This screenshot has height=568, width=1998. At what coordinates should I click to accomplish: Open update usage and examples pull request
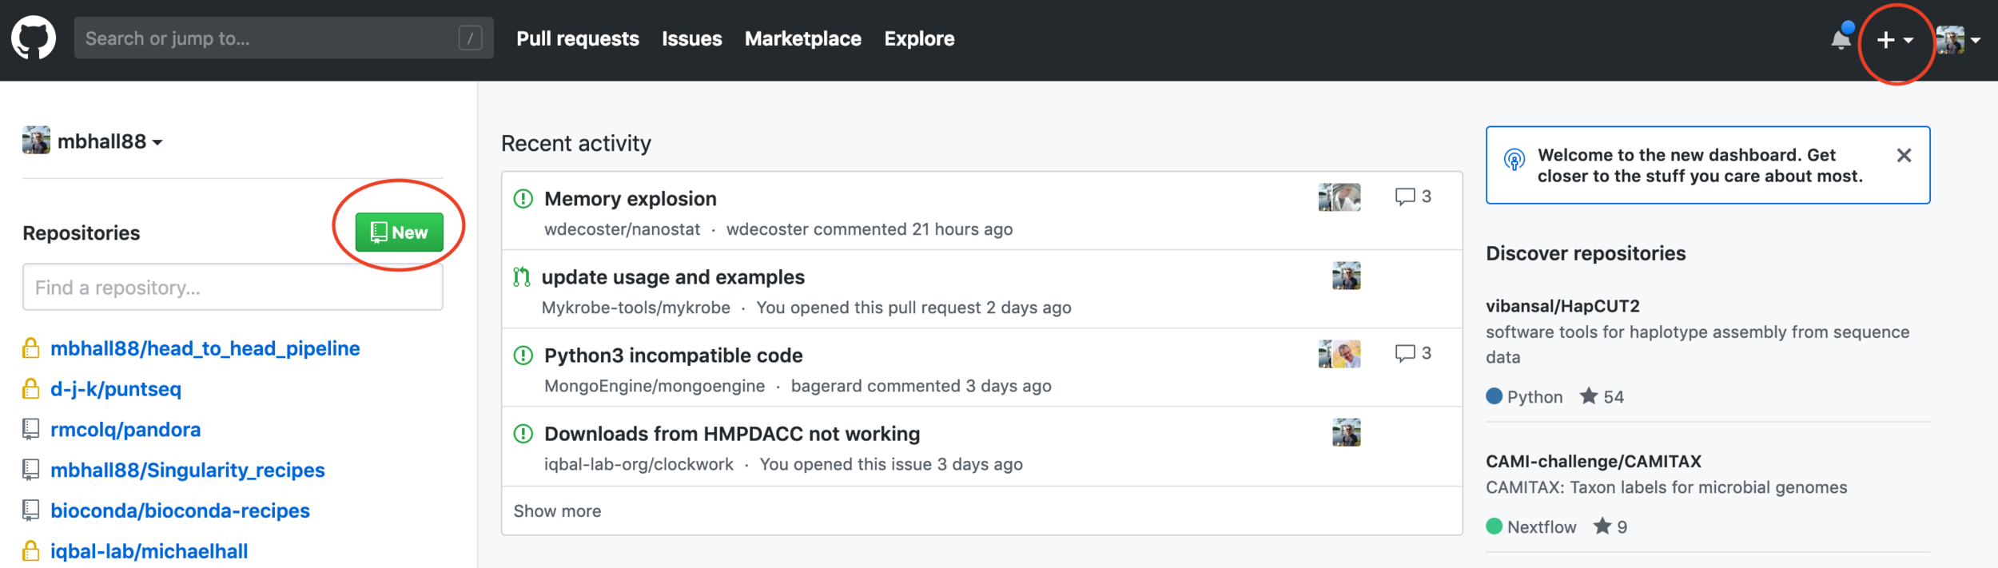(673, 277)
